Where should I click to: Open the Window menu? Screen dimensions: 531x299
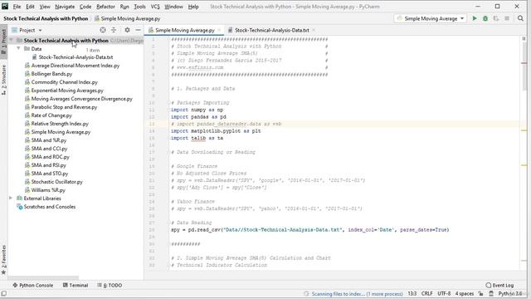click(x=173, y=7)
